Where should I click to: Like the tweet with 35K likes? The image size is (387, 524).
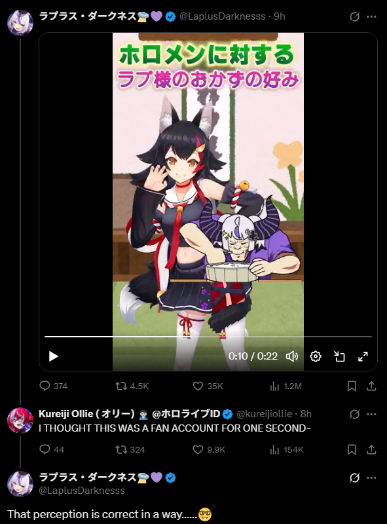208,386
